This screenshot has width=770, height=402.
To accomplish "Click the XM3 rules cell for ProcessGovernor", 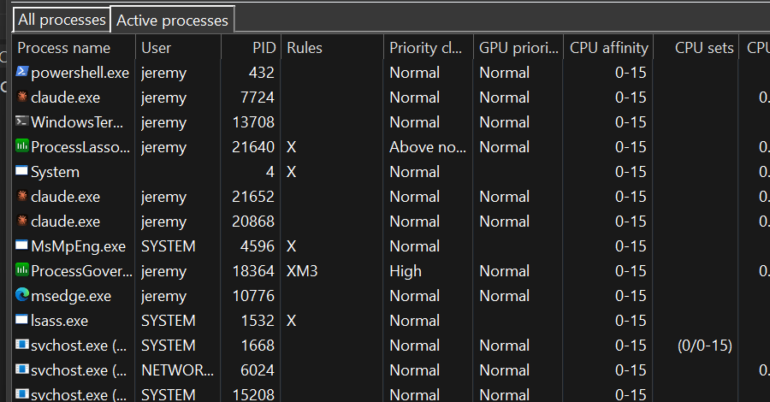I will pyautogui.click(x=302, y=271).
